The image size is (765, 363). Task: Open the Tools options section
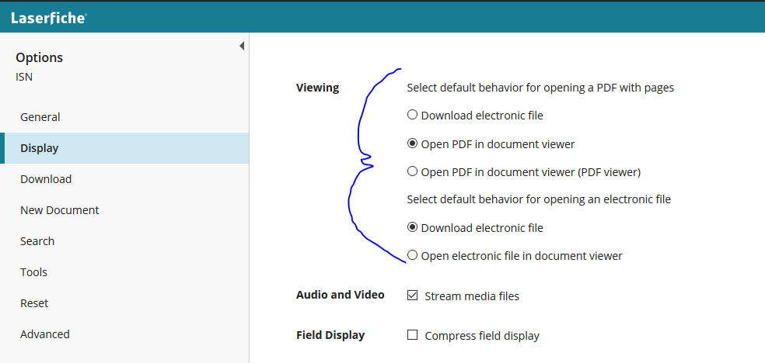click(x=124, y=272)
